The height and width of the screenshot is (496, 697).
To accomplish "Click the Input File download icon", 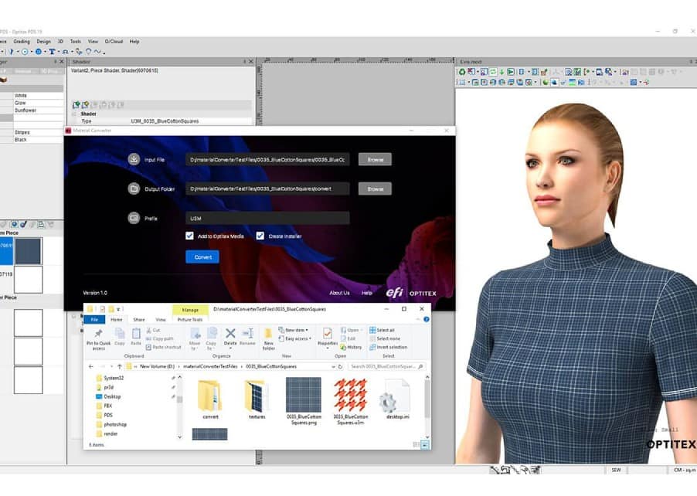I will click(x=134, y=159).
